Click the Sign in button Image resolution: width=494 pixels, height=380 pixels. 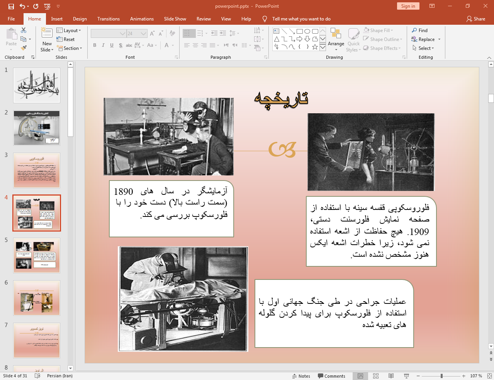(x=408, y=6)
